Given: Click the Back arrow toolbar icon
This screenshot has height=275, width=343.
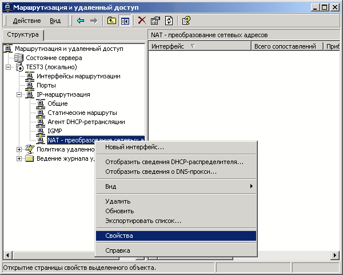Looking at the screenshot, I should click(x=81, y=21).
